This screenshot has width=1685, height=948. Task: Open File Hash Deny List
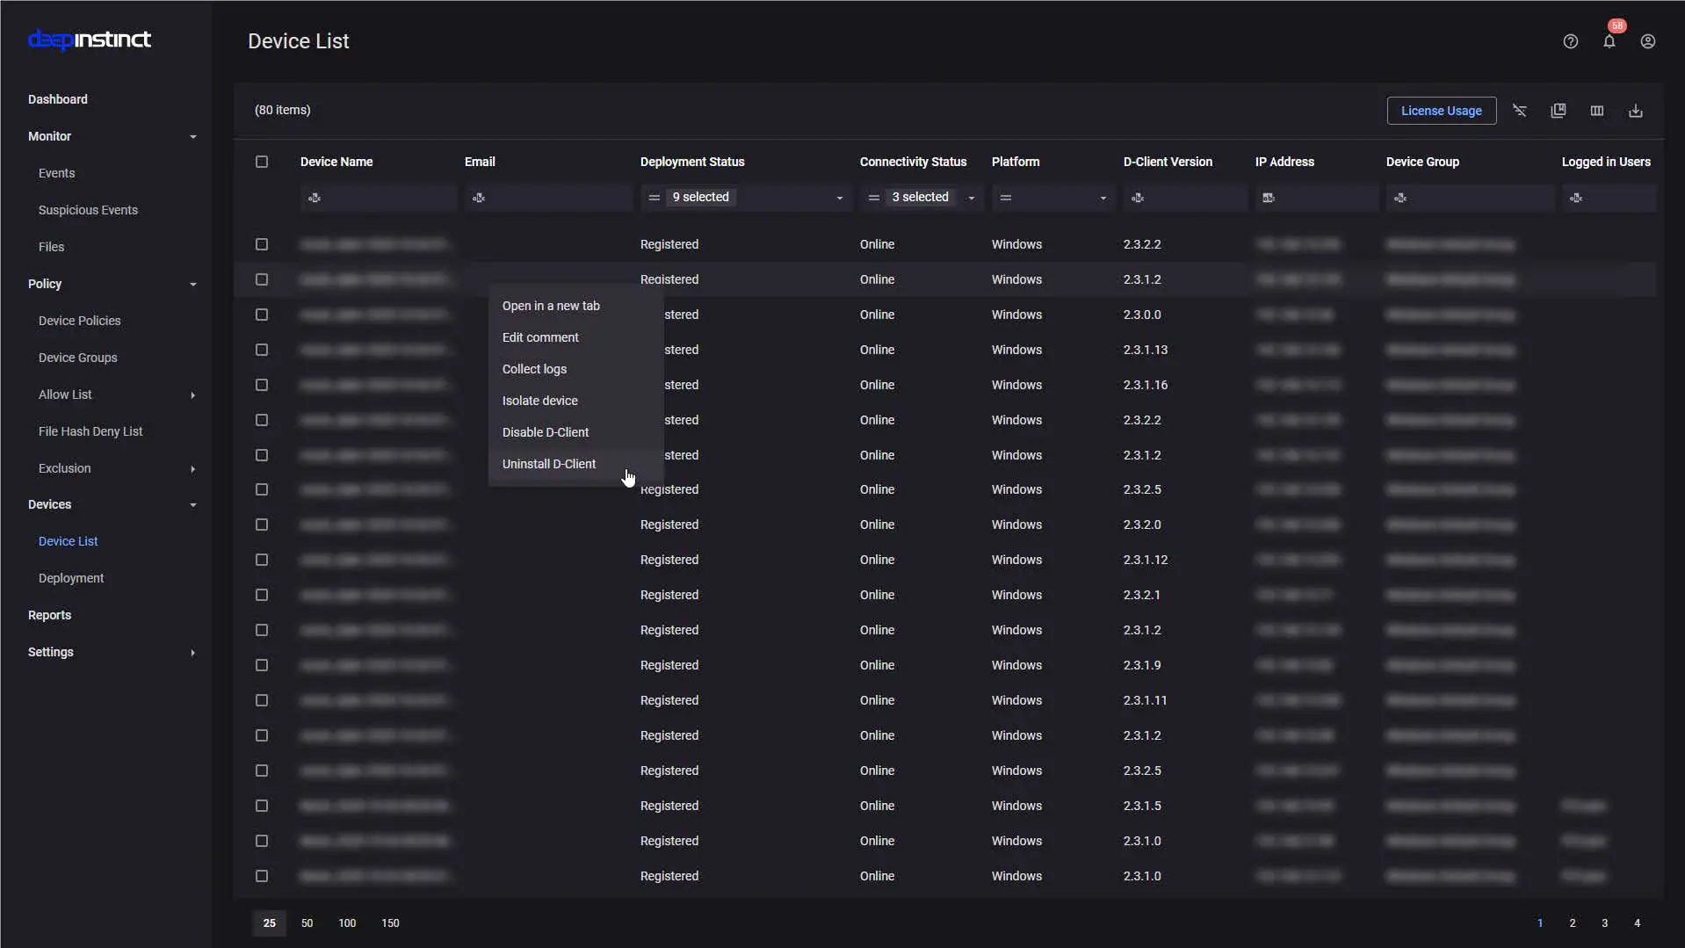click(x=90, y=431)
